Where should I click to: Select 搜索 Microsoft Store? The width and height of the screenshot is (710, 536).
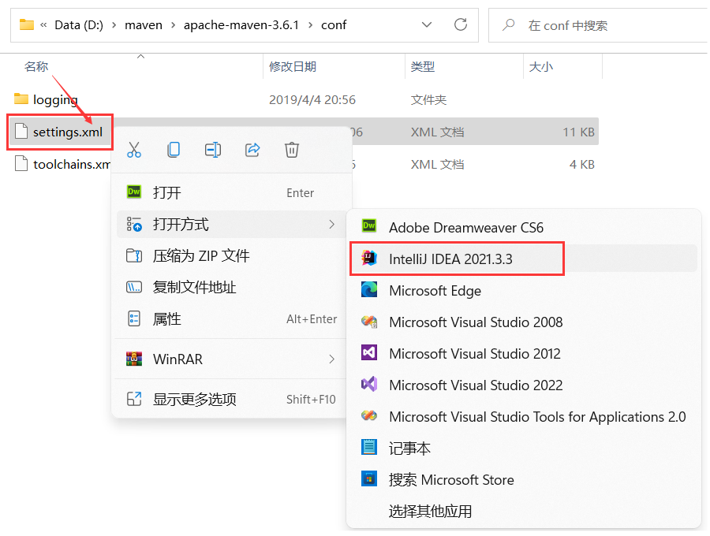[x=524, y=479]
